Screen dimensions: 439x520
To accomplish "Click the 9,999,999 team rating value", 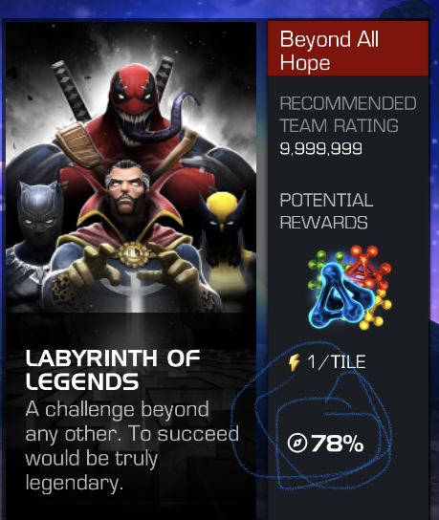I will (320, 148).
